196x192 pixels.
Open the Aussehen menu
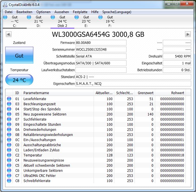tap(62, 12)
